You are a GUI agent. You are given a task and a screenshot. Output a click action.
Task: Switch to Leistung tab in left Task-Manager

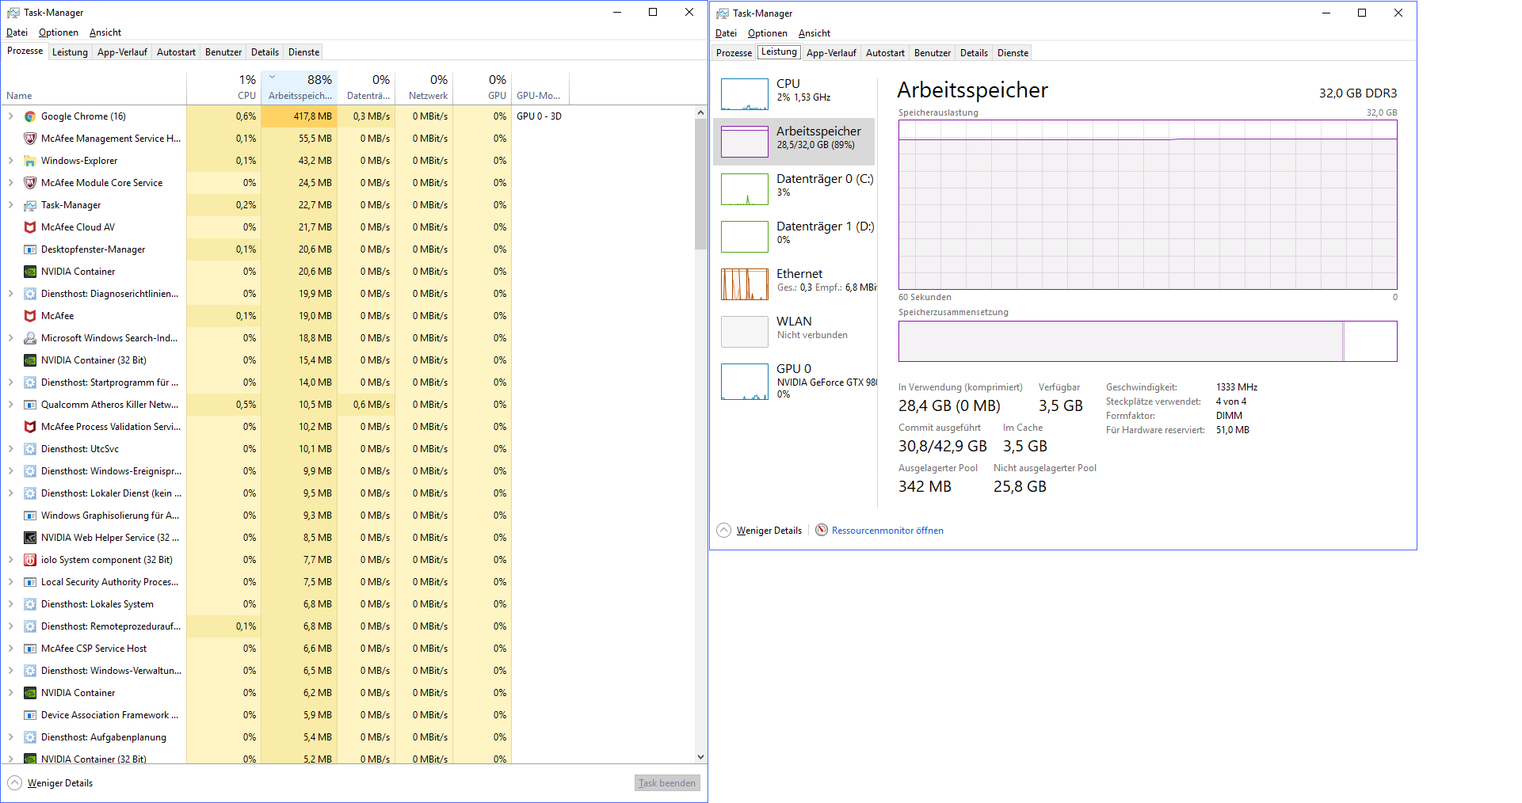[x=70, y=52]
